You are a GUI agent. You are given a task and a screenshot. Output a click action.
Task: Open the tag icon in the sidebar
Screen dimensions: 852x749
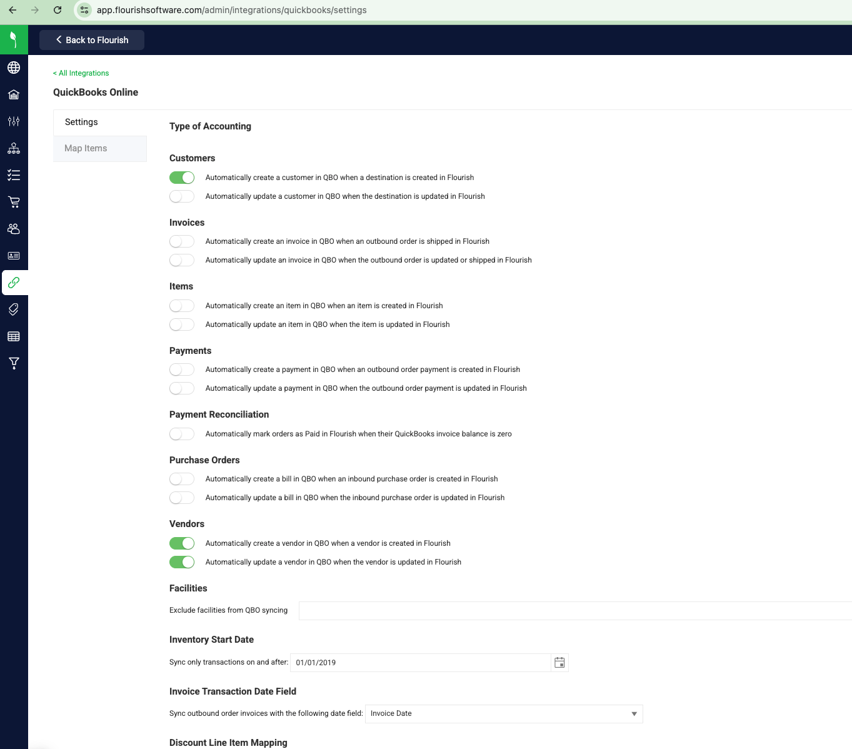14,309
